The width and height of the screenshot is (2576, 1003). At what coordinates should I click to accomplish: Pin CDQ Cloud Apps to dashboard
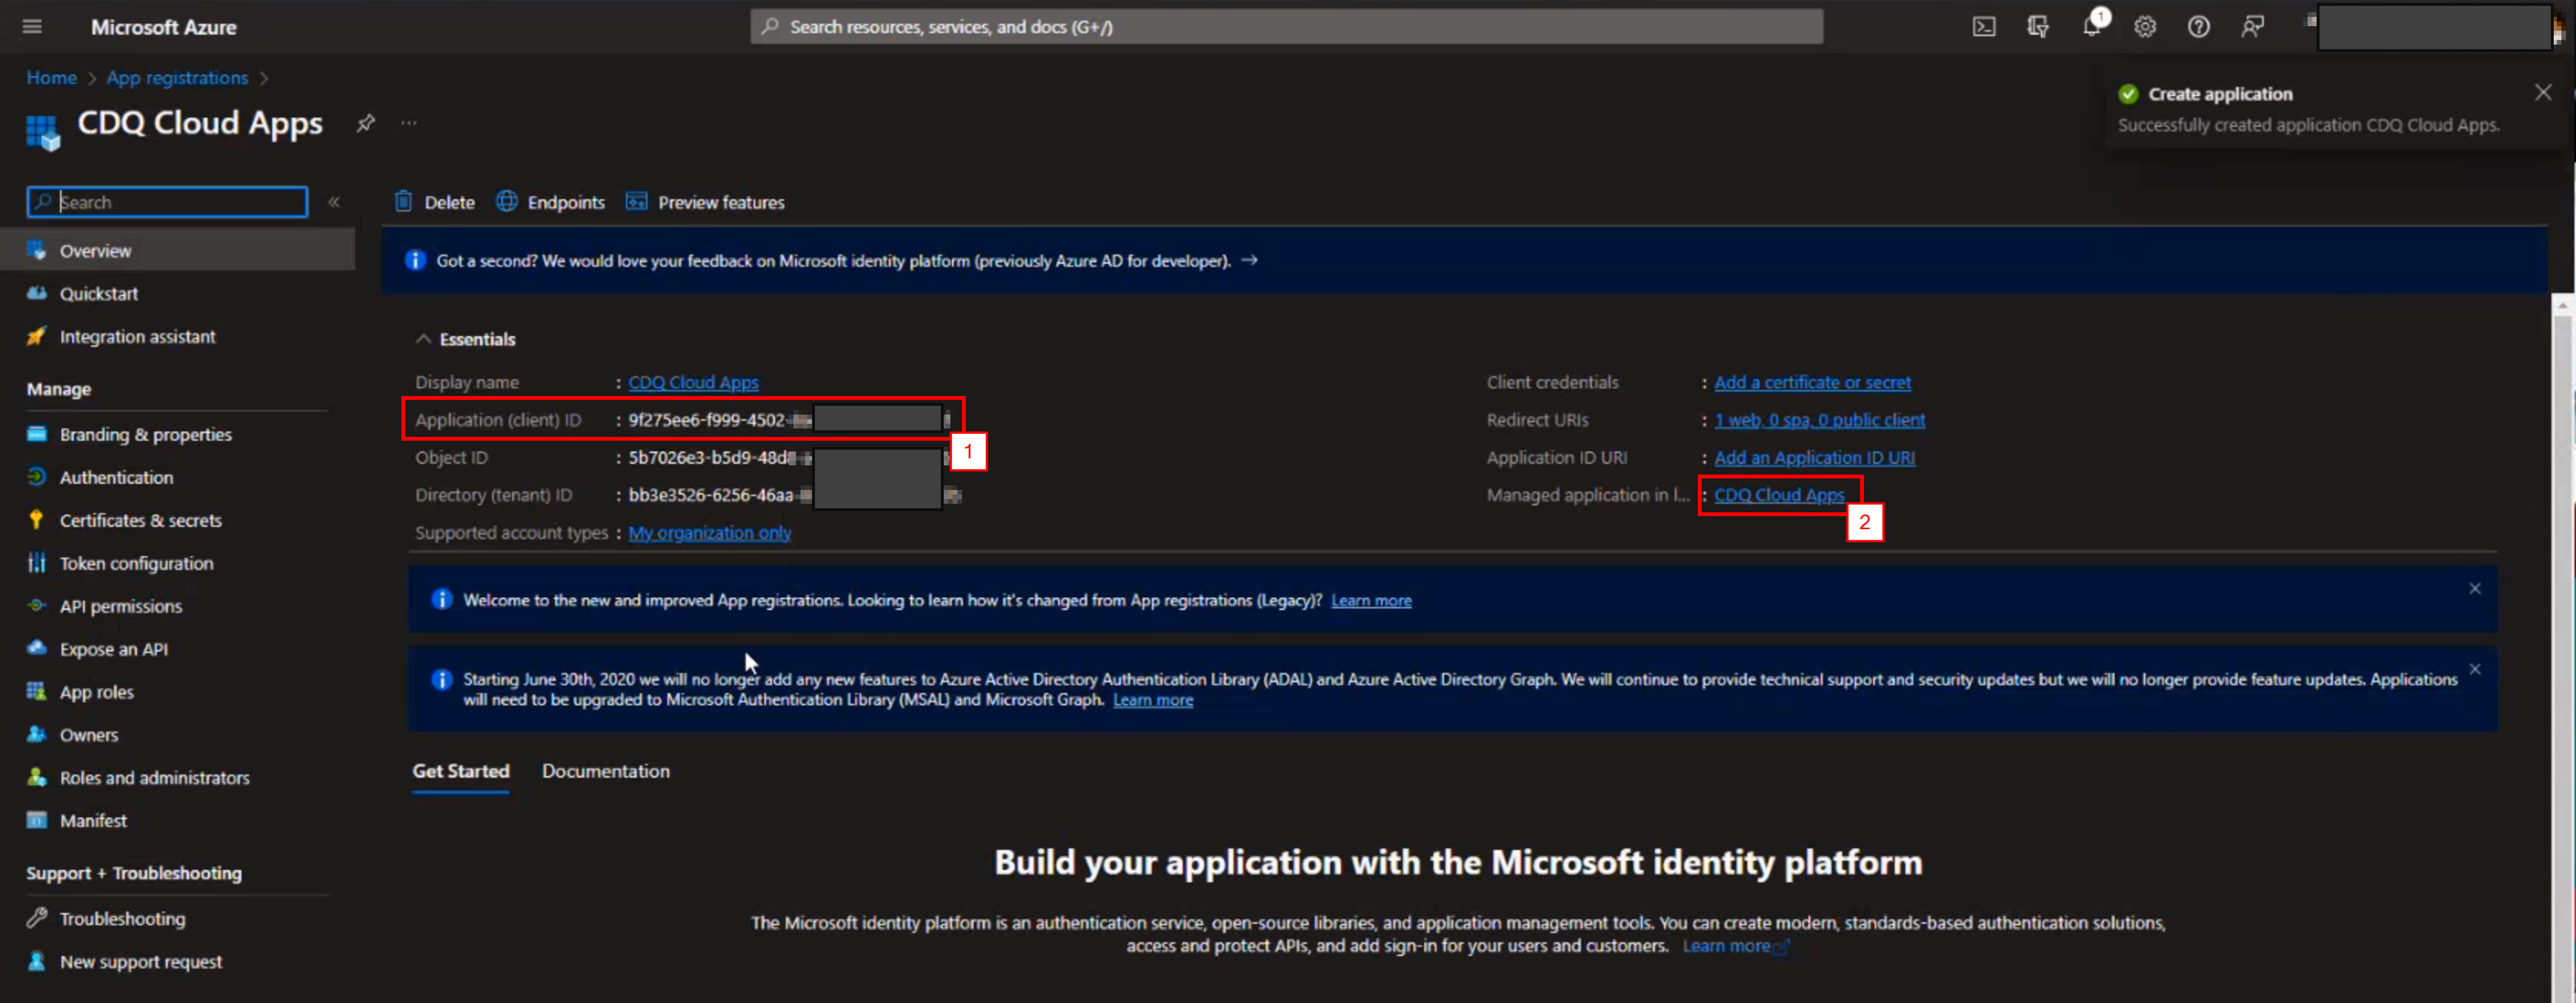(x=365, y=123)
